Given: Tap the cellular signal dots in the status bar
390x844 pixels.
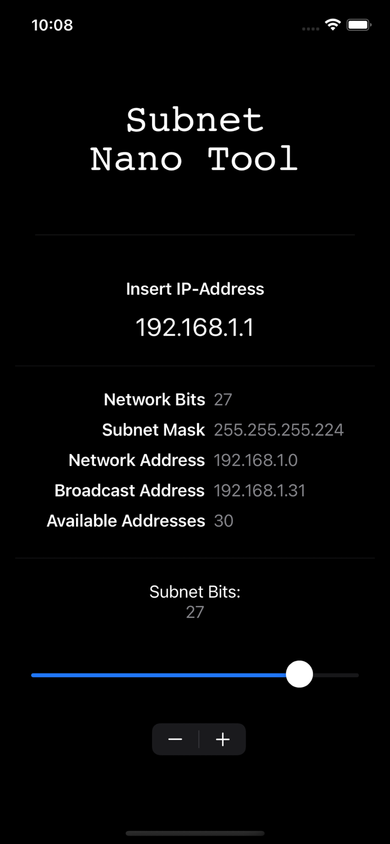Looking at the screenshot, I should coord(310,28).
